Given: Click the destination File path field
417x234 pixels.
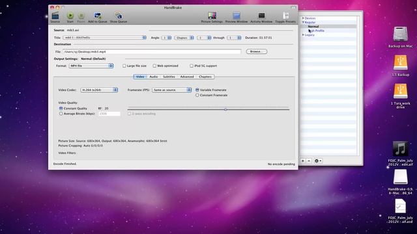Looking at the screenshot, I should (152, 52).
